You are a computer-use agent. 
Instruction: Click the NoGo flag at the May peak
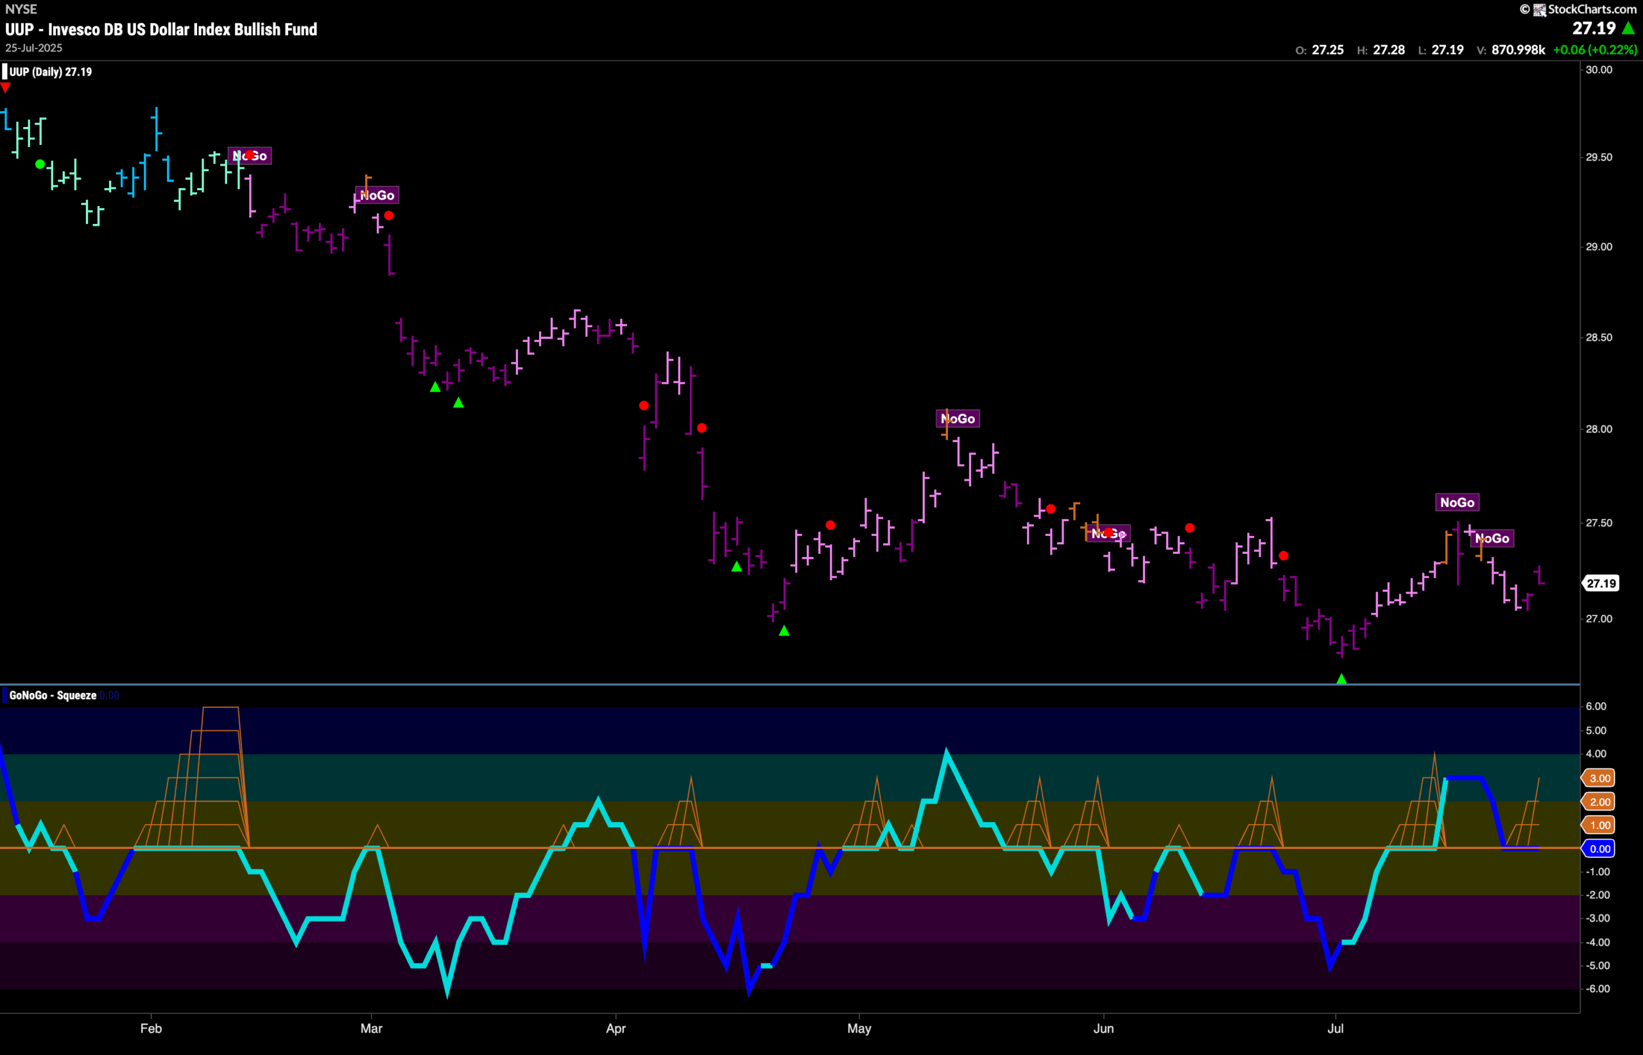coord(958,418)
